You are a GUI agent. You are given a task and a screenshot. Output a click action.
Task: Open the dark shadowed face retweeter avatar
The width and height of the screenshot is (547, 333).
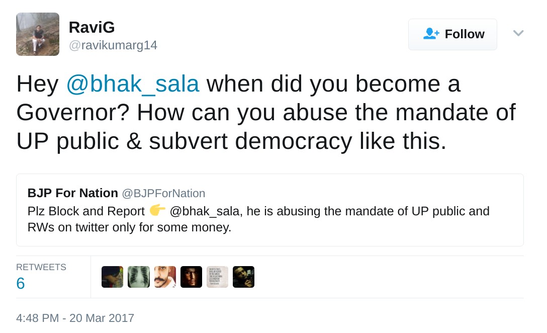[191, 277]
